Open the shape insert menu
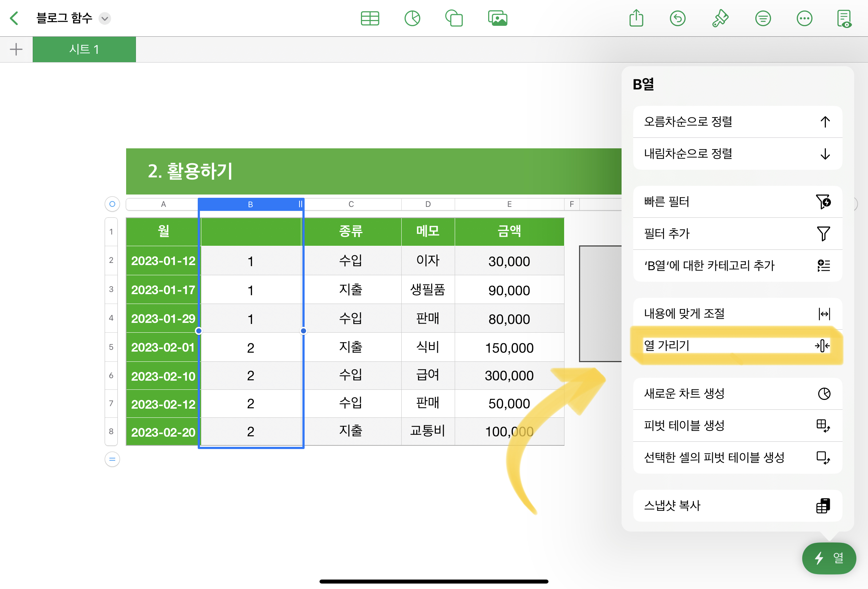The height and width of the screenshot is (589, 868). point(454,18)
